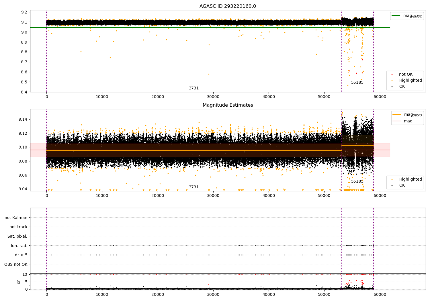Click the '9.0' y-axis tick label
430x301 pixels.
coord(25,32)
